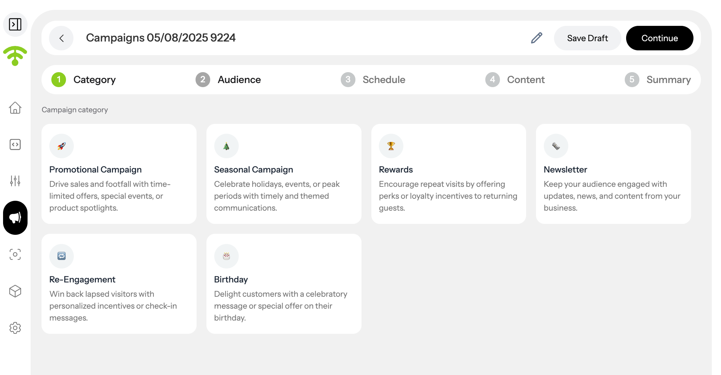Go to the Content step
721x375 pixels.
point(515,80)
